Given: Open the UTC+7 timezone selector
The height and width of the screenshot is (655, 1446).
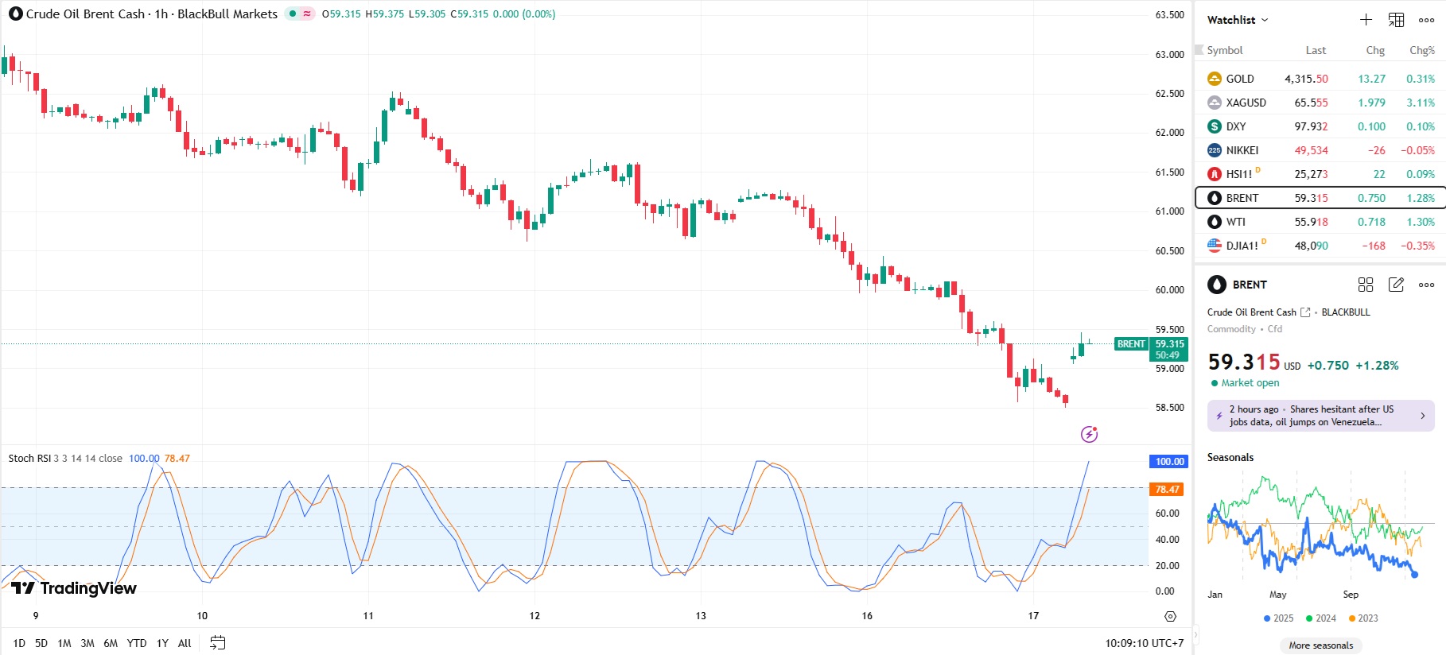Looking at the screenshot, I should tap(1144, 643).
